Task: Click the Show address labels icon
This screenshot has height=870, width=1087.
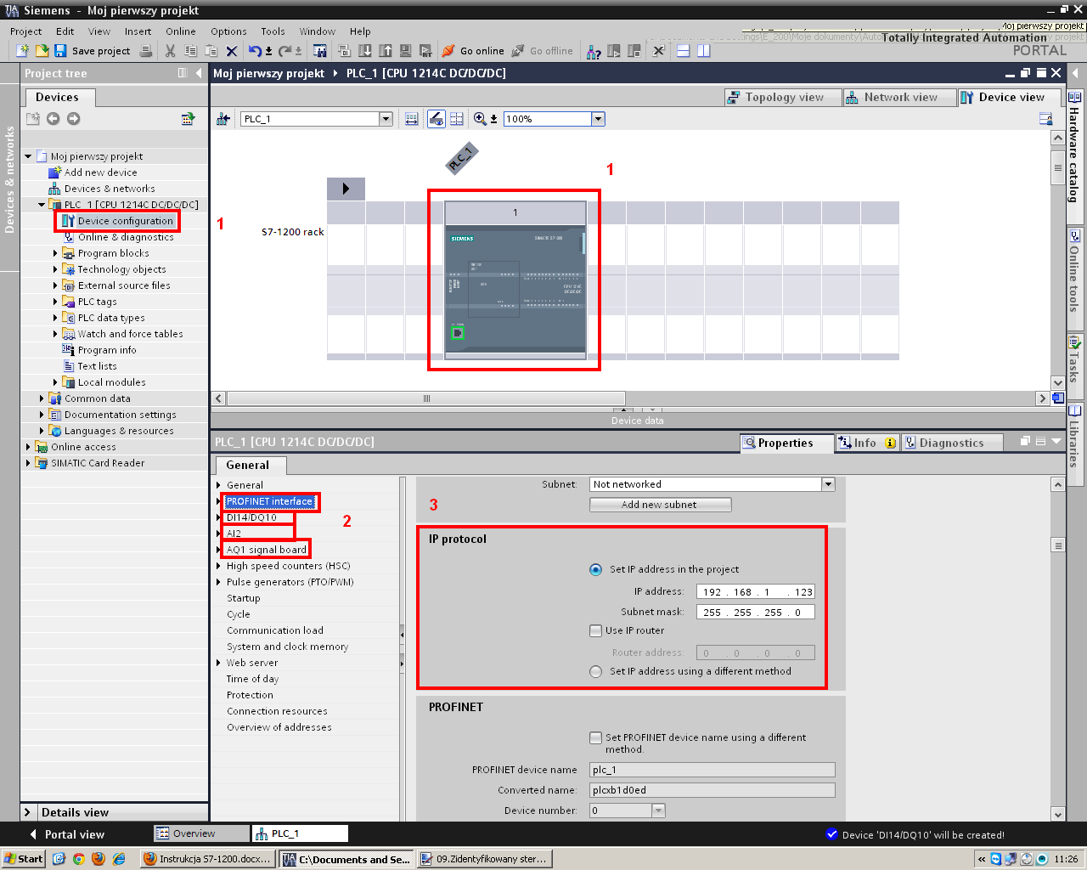Action: (x=412, y=119)
